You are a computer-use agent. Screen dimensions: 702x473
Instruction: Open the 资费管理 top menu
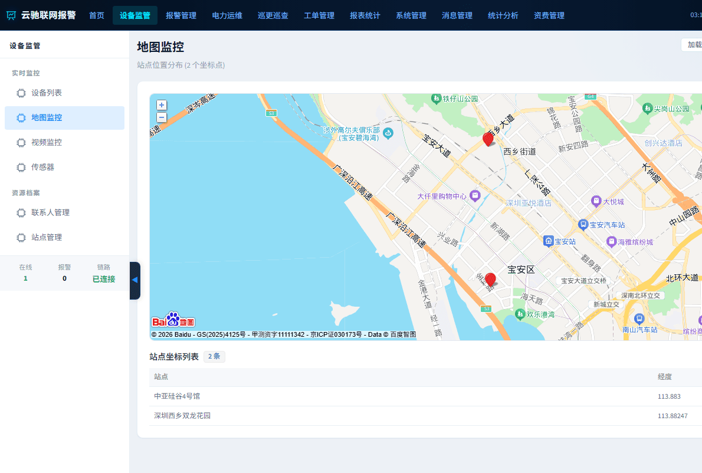(549, 16)
